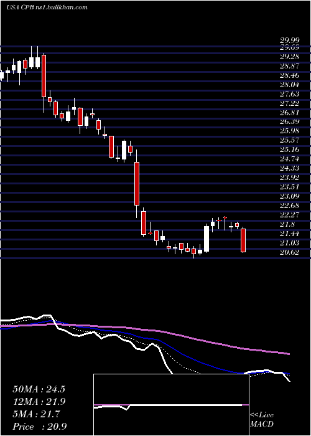Click the 21.8 price axis label

[x=287, y=224]
